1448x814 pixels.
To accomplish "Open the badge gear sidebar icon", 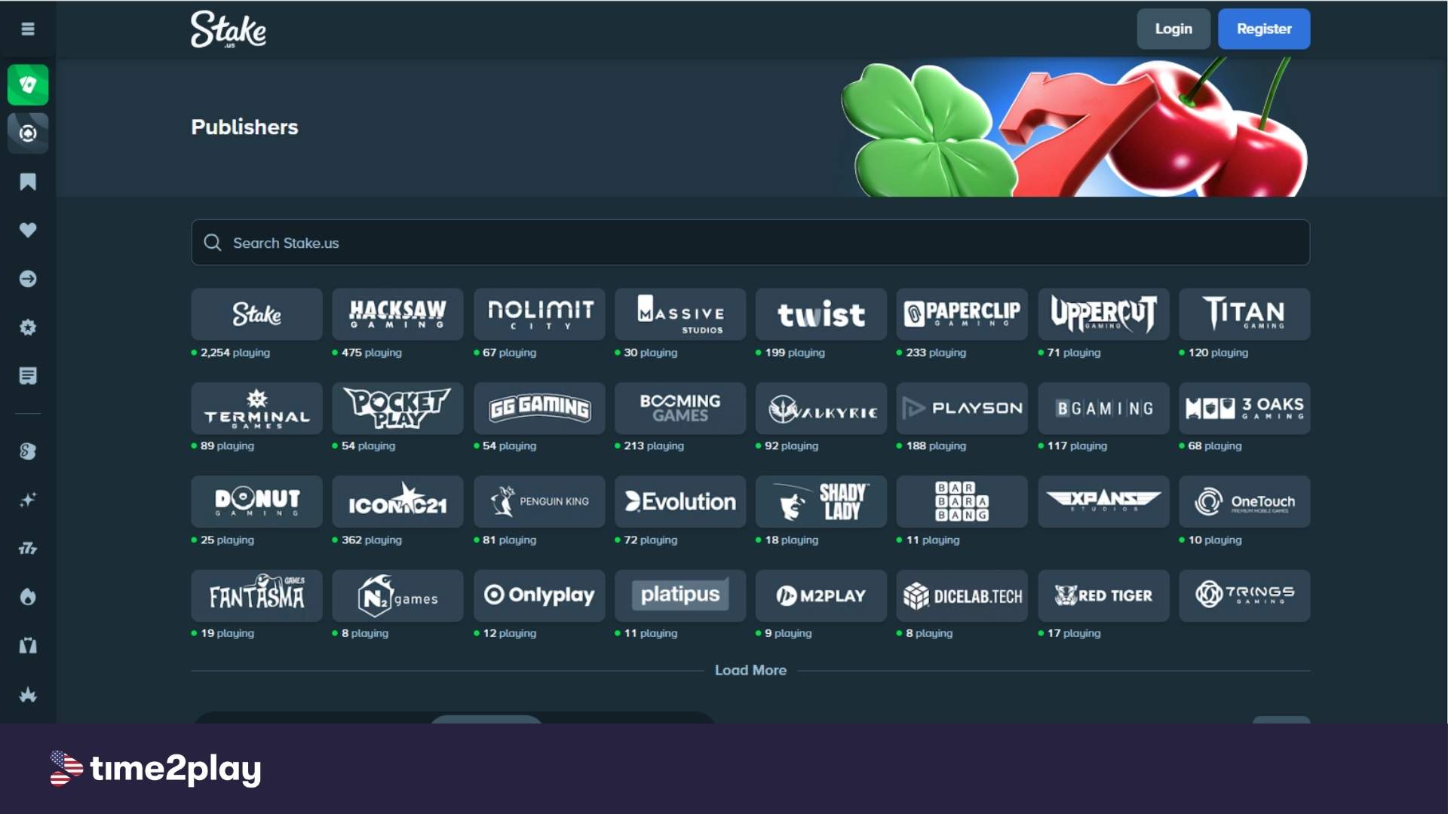I will click(x=28, y=327).
